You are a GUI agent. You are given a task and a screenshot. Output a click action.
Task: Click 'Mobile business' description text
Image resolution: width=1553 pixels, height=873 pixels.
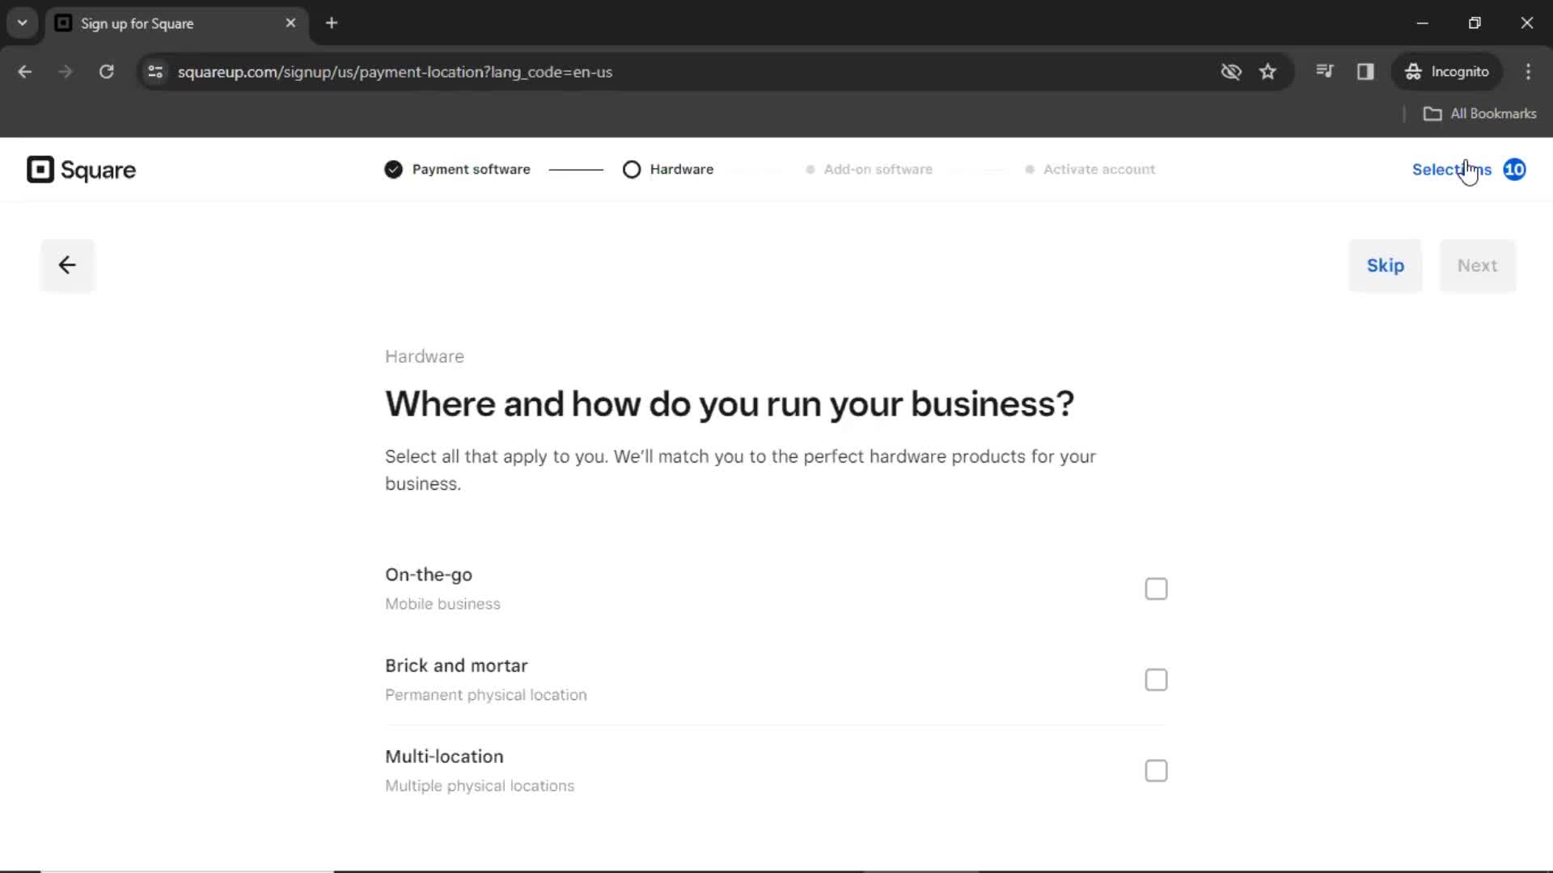442,605
